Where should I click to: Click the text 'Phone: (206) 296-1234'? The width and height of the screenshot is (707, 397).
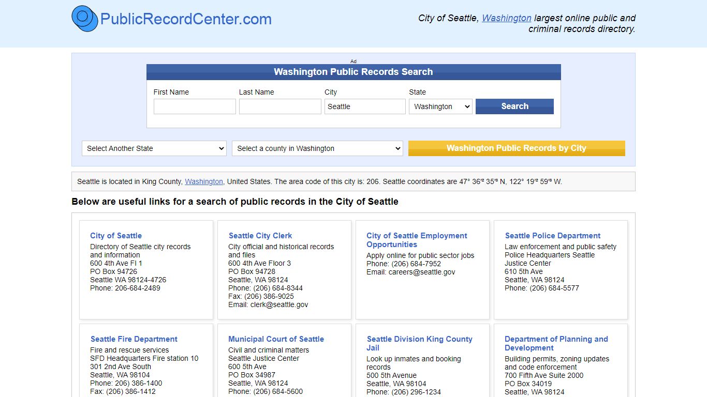404,392
